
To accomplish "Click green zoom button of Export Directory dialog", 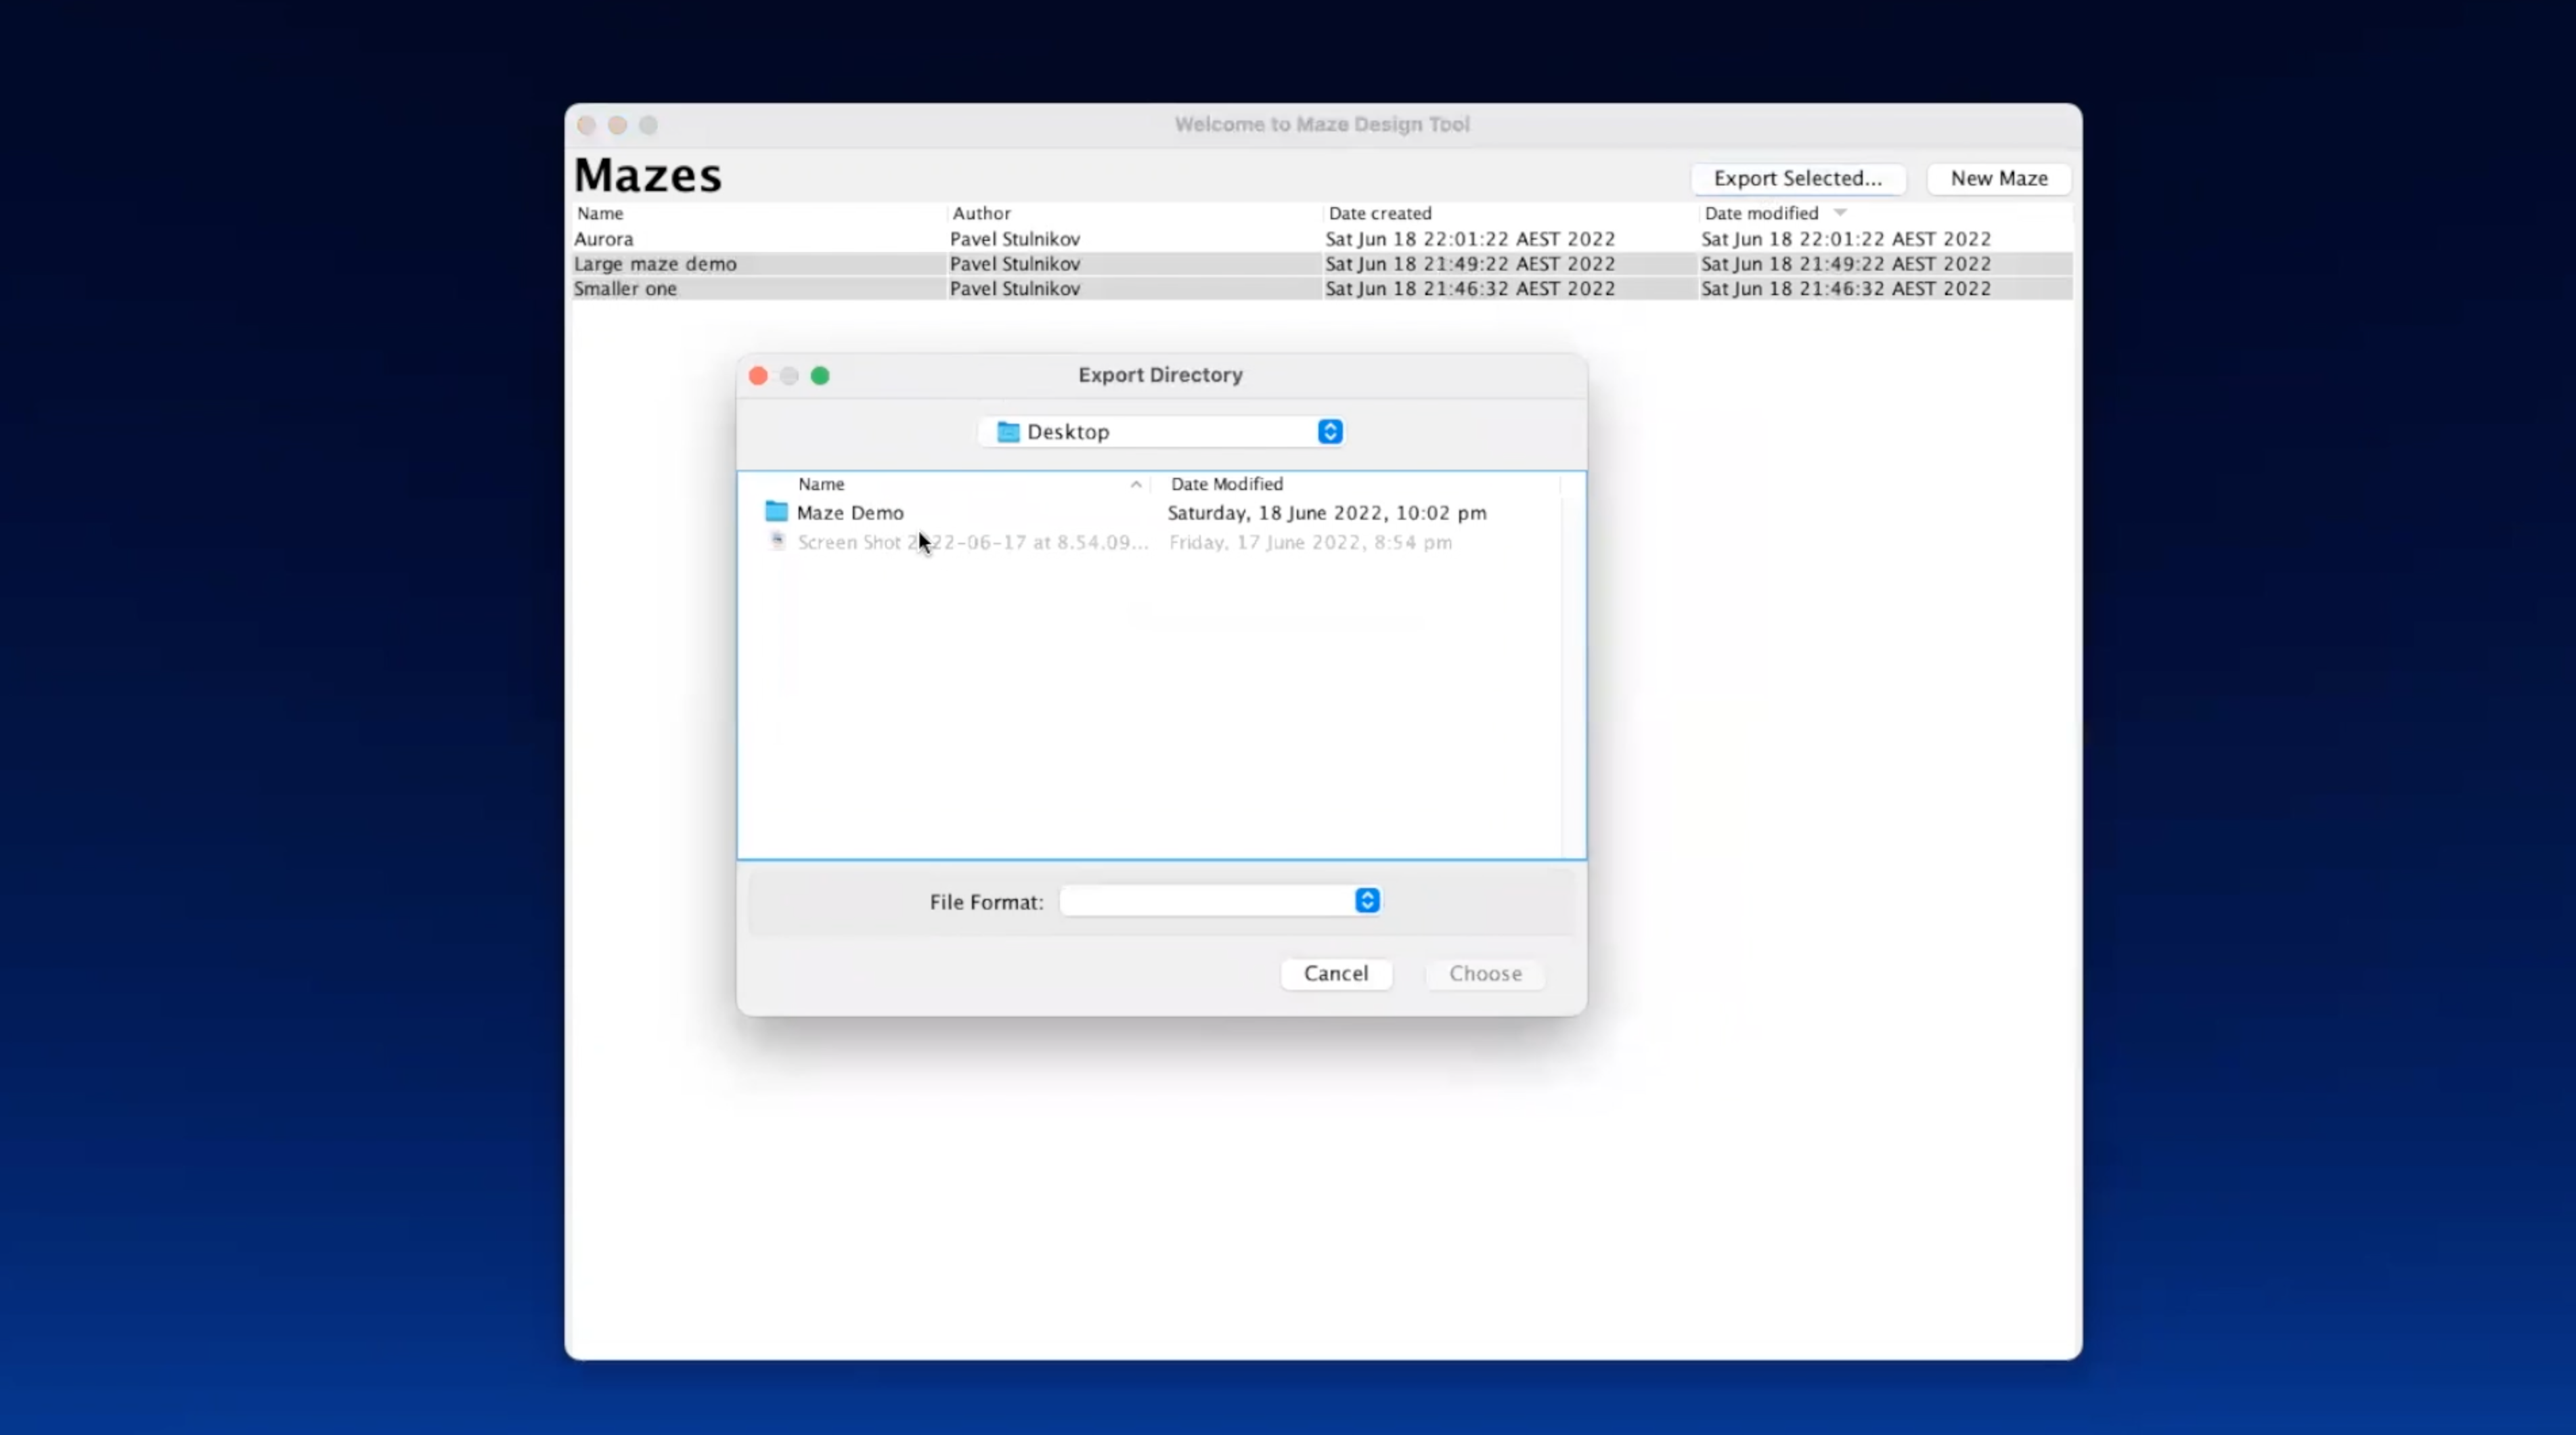I will pos(820,376).
